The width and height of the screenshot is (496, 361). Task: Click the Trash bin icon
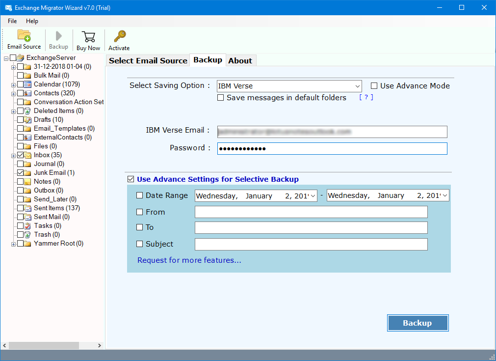(x=28, y=235)
